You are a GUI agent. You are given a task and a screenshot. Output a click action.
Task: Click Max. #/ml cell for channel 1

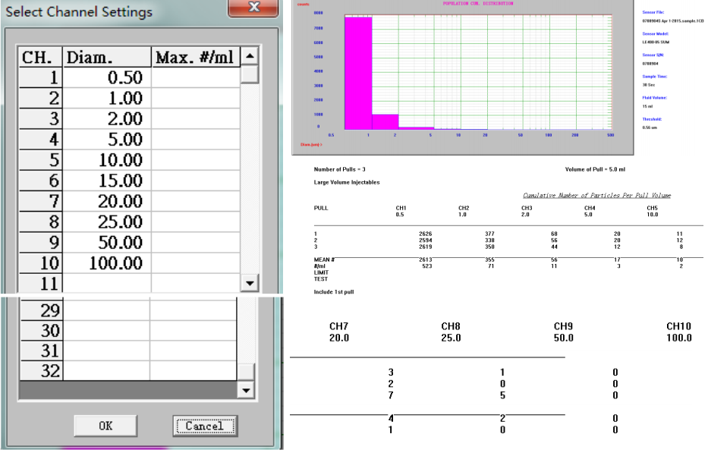tap(196, 77)
